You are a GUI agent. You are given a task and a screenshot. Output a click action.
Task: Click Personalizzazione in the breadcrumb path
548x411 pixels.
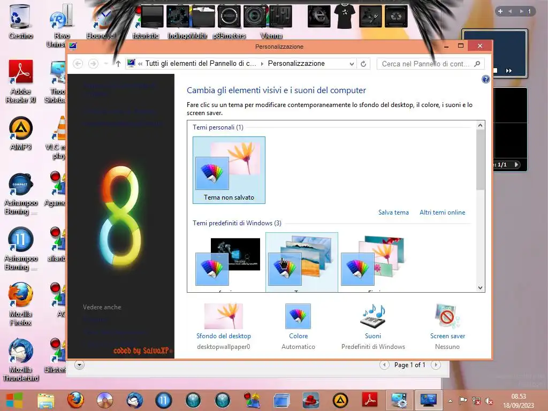click(296, 63)
